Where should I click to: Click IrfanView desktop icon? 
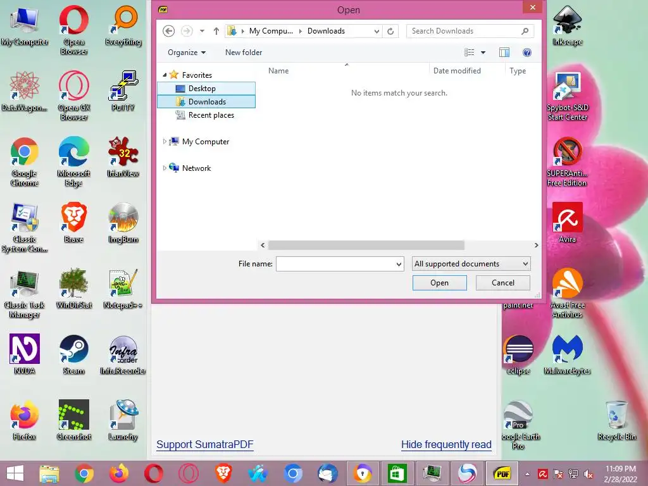123,157
